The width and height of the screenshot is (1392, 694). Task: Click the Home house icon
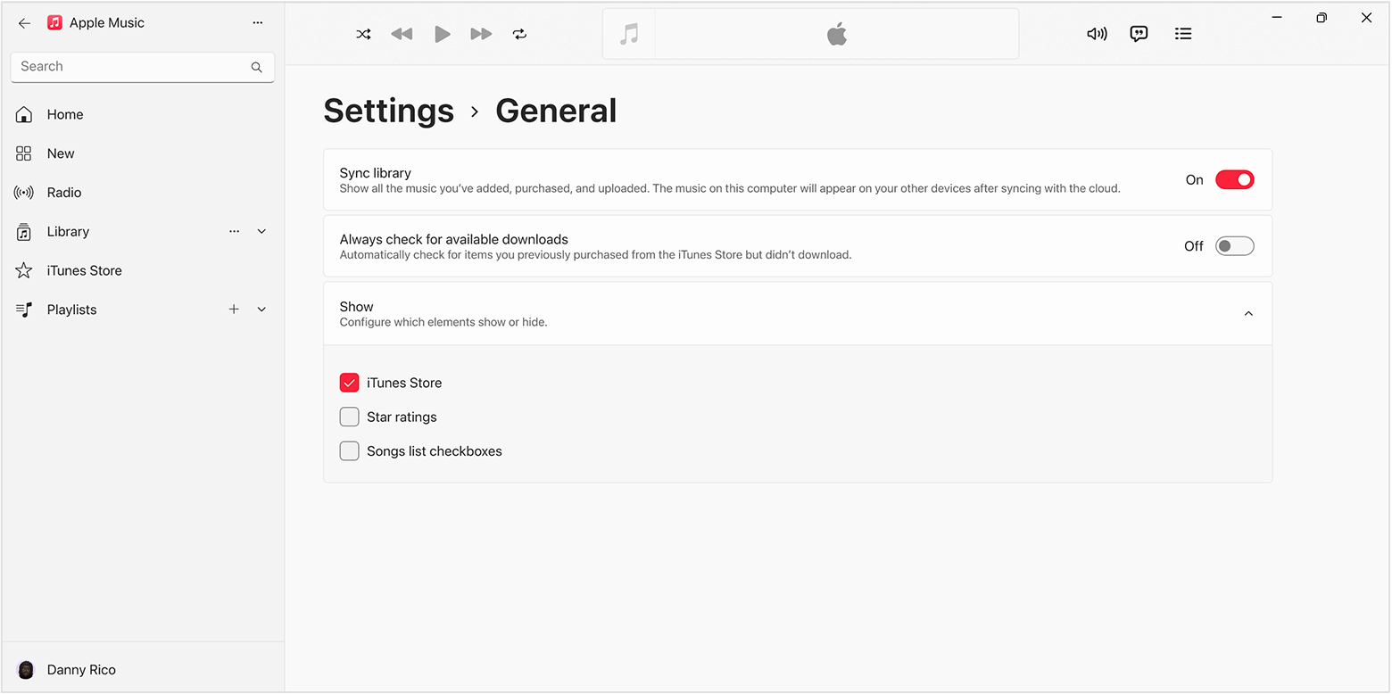coord(24,114)
